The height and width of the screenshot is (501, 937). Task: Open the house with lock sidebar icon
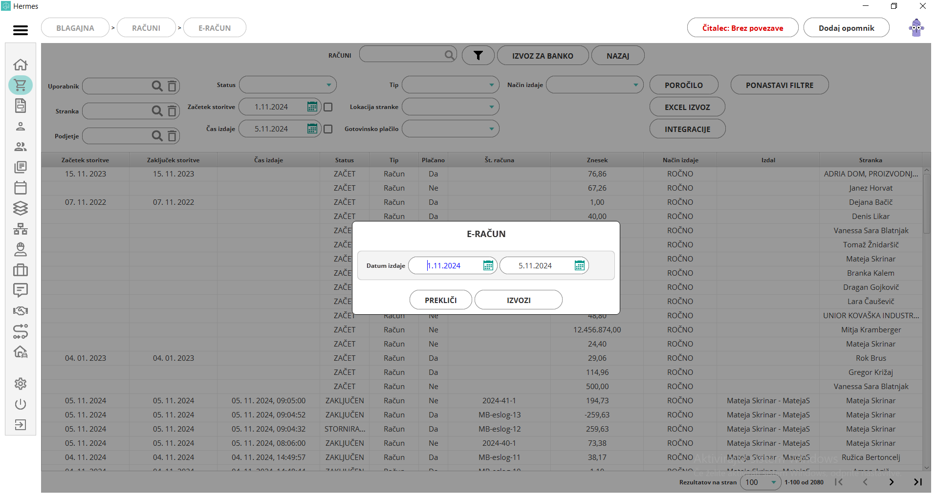tap(21, 352)
